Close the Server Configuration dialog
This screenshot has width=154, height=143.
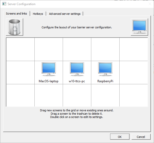(150, 4)
